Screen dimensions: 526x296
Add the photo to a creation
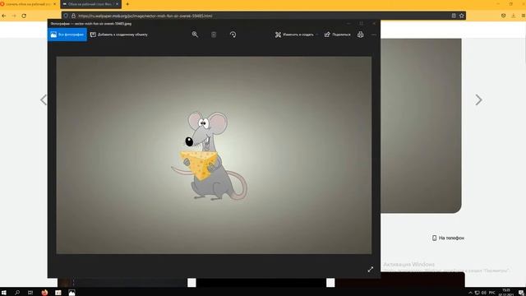pyautogui.click(x=119, y=35)
